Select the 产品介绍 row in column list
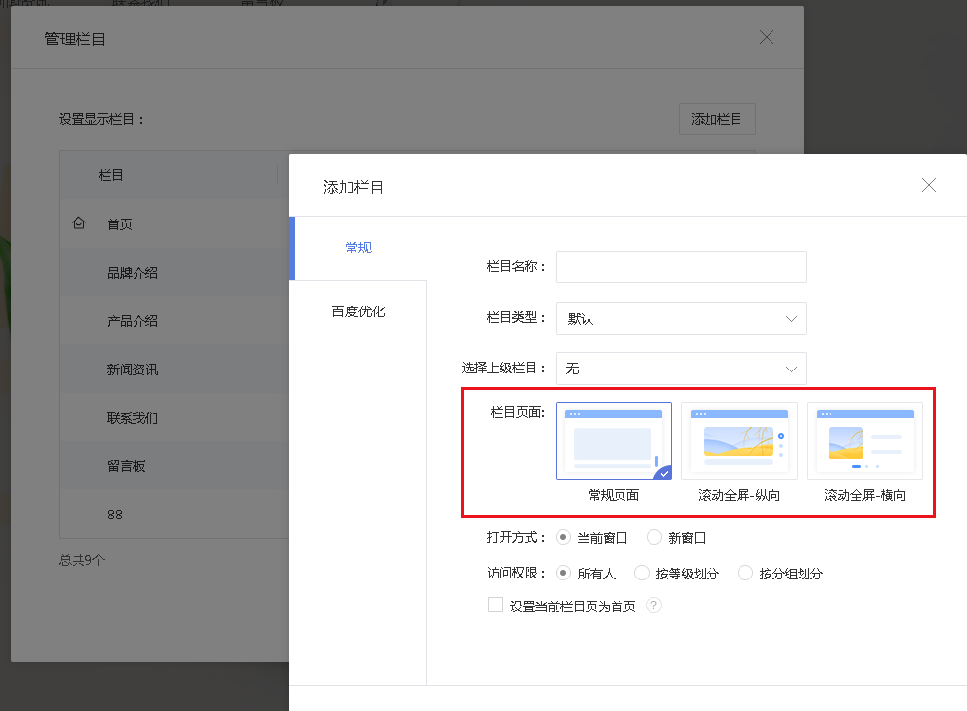This screenshot has height=711, width=967. (174, 321)
